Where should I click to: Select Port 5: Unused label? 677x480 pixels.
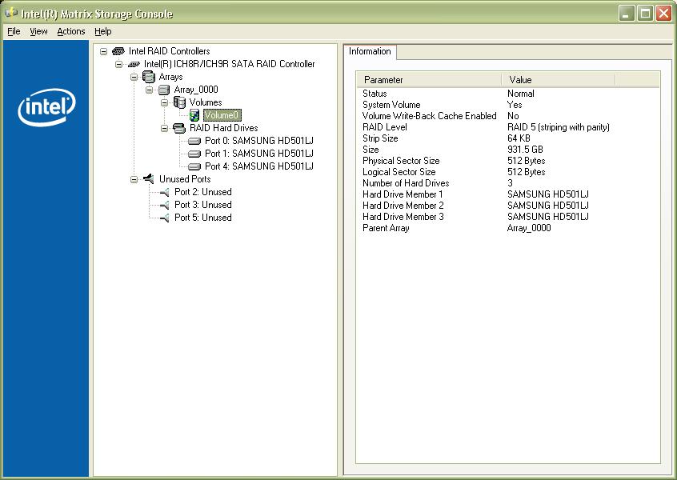[203, 218]
